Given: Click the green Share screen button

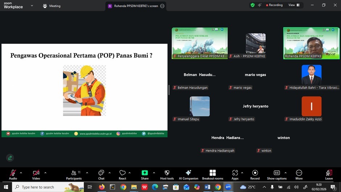Looking at the screenshot, I should coord(145,173).
